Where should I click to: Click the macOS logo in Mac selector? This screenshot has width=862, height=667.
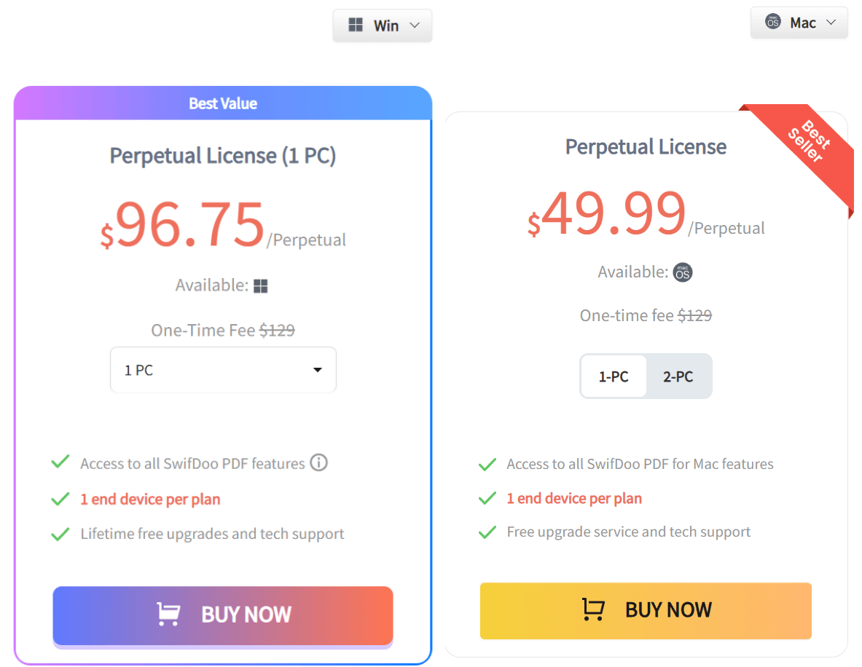click(773, 21)
